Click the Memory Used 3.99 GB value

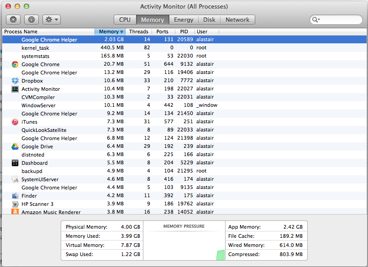pos(131,236)
